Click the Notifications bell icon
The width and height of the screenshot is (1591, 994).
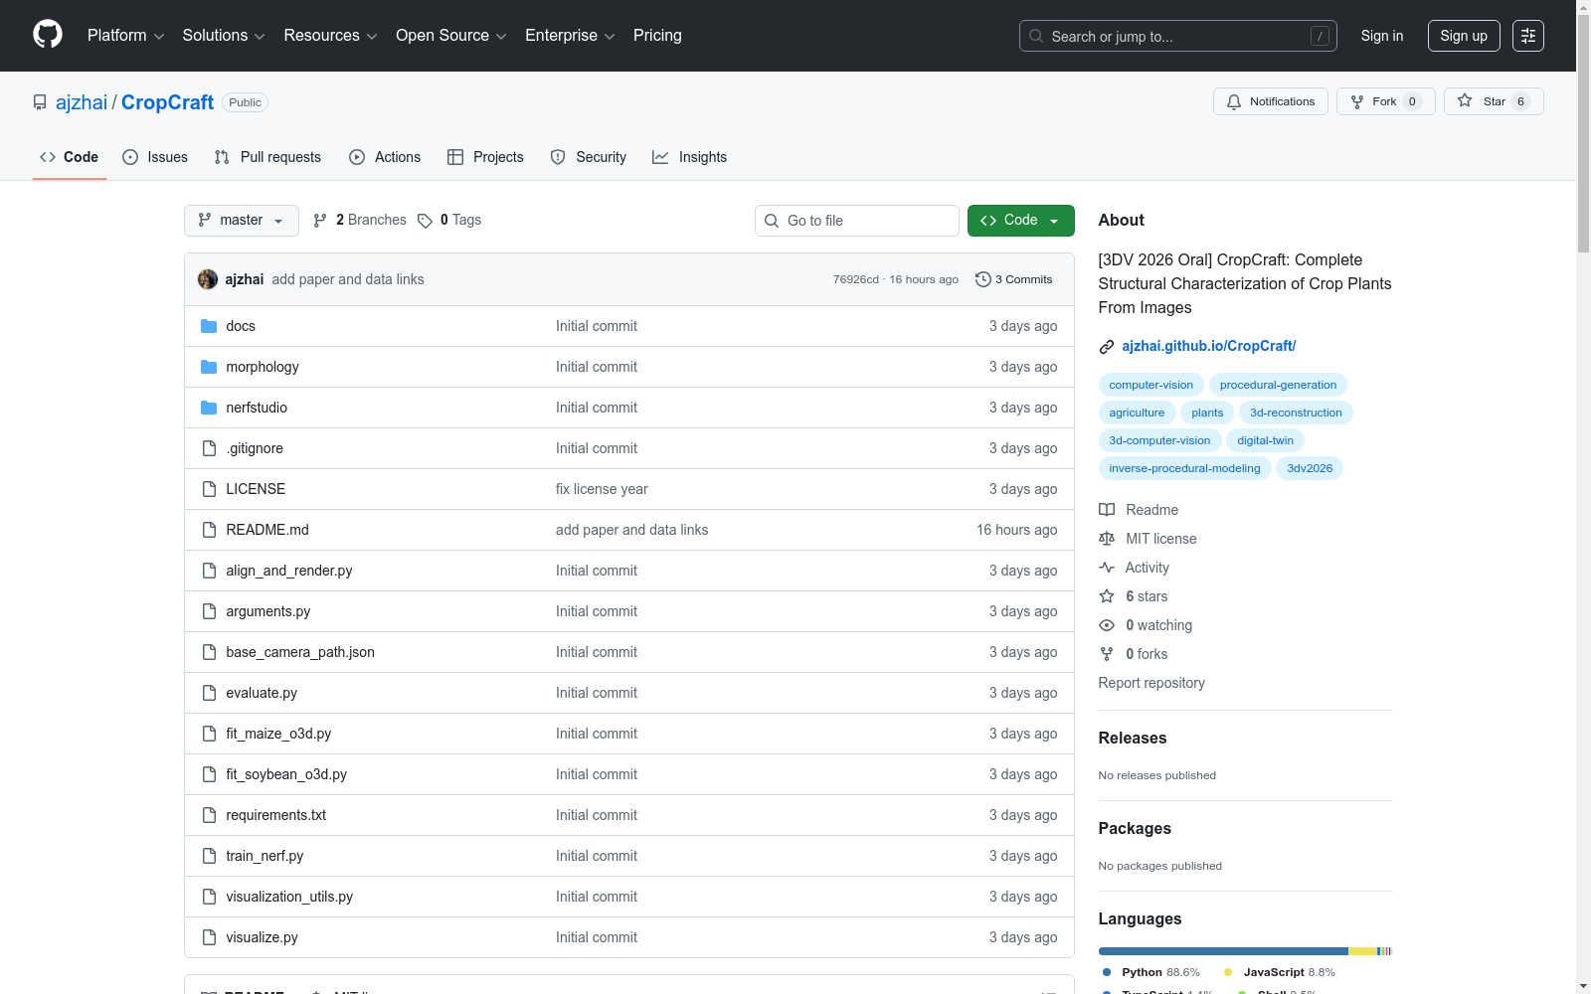pos(1234,101)
